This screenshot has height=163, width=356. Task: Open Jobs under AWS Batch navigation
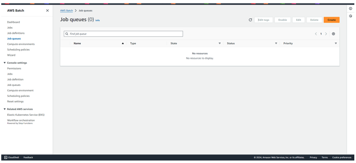pyautogui.click(x=10, y=28)
